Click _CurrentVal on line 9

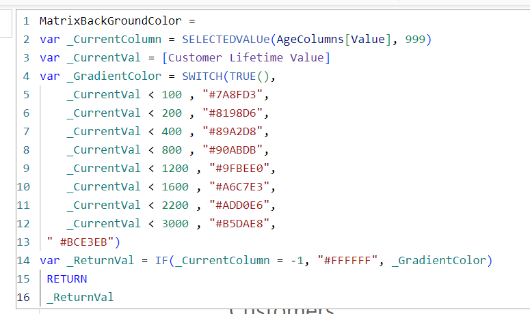(x=104, y=168)
